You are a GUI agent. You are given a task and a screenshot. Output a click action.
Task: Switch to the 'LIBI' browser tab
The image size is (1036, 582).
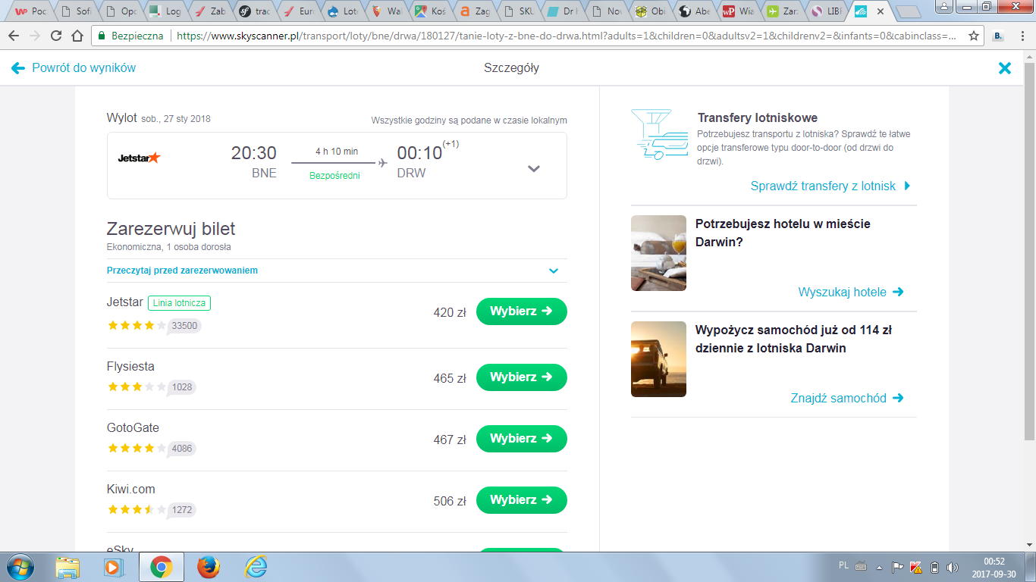coord(827,11)
